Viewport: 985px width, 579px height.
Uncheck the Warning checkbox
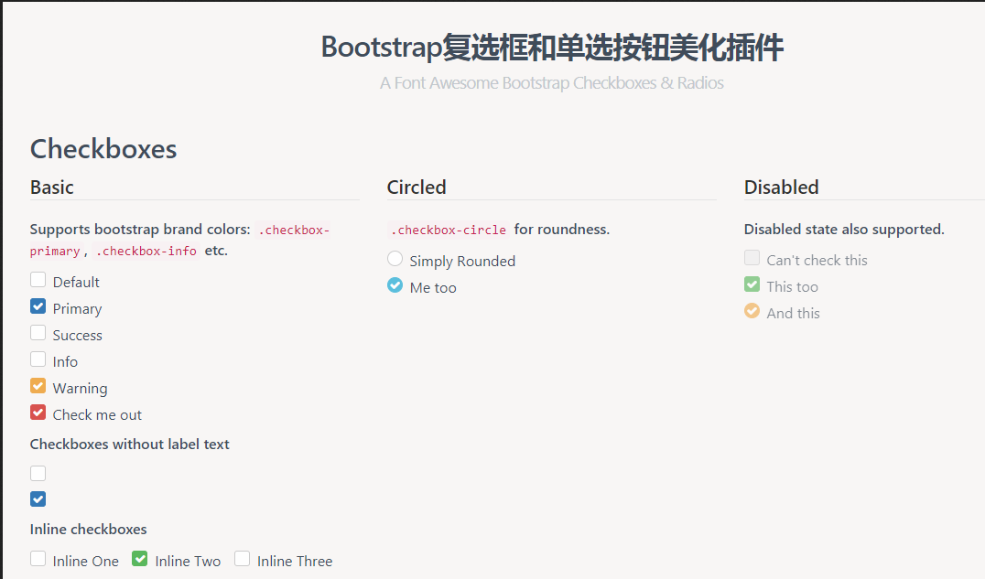(38, 387)
